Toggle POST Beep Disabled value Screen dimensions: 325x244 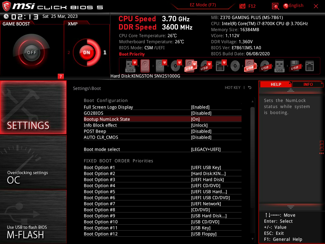tap(201, 131)
